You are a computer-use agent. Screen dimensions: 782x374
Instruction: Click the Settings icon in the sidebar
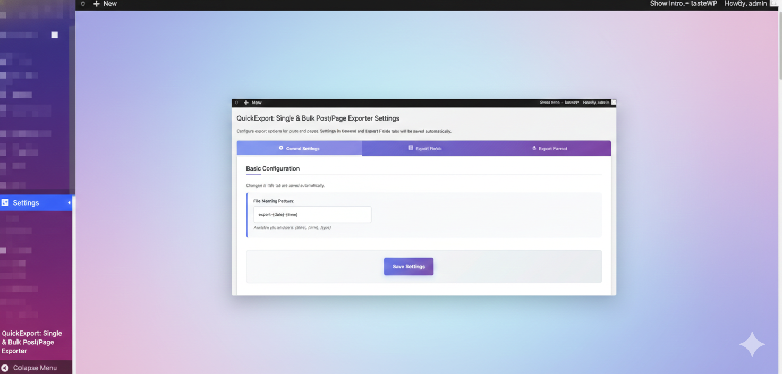point(5,202)
